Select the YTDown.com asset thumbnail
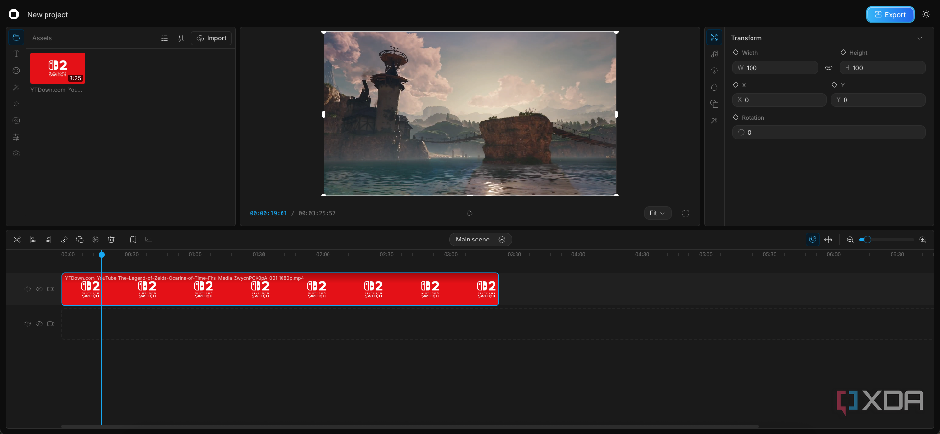The height and width of the screenshot is (434, 940). tap(58, 68)
